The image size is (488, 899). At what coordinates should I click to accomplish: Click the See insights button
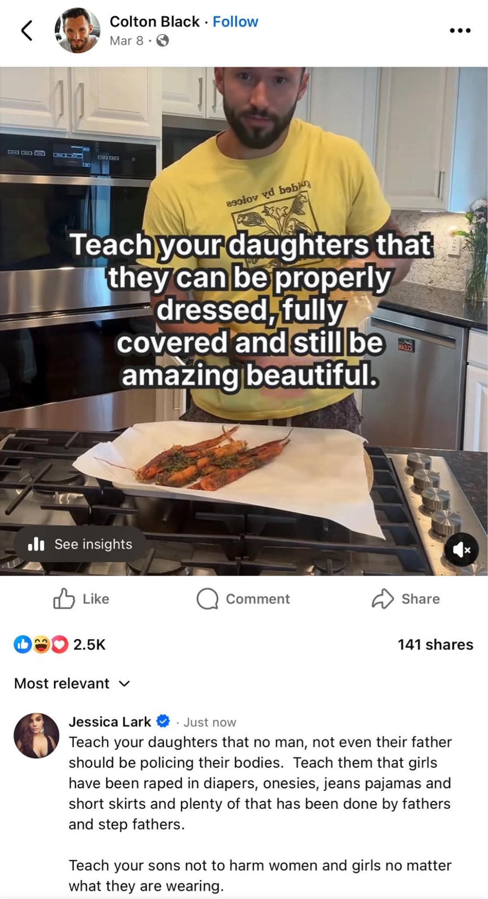tap(80, 544)
